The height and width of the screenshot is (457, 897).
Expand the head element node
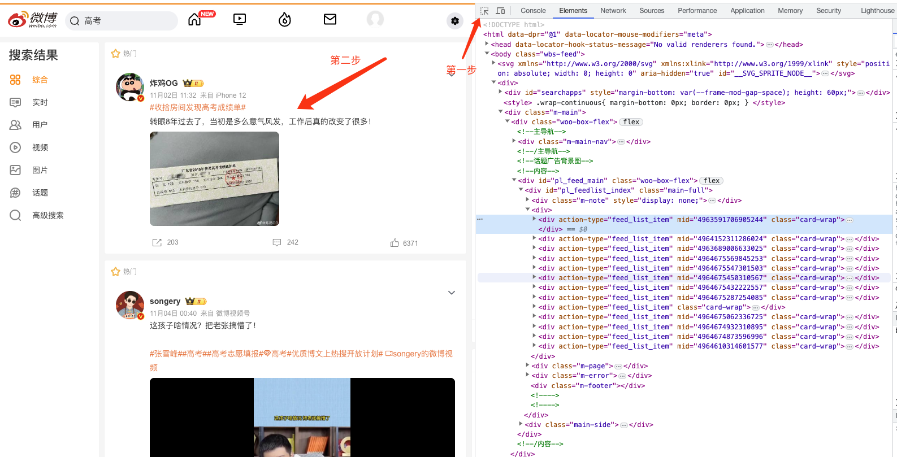click(487, 44)
